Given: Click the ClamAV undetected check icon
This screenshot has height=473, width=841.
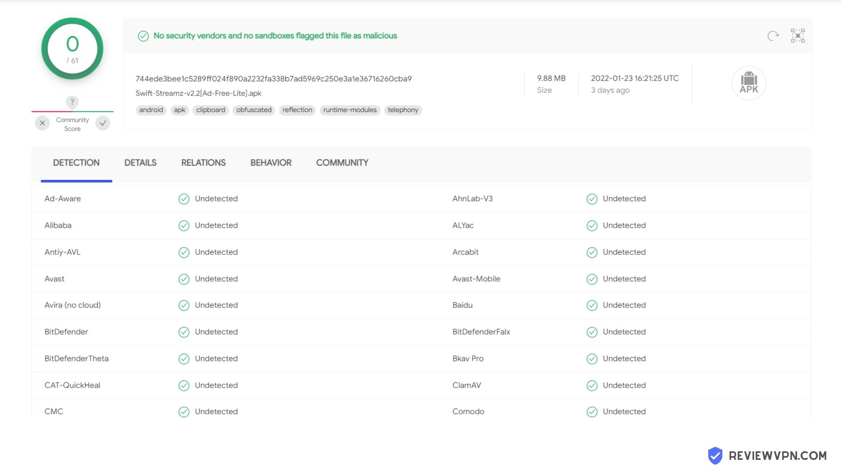Looking at the screenshot, I should (x=592, y=385).
